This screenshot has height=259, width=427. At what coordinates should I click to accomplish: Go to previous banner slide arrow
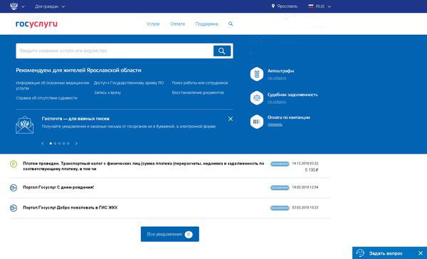click(x=43, y=144)
